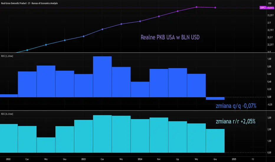Select the 'zmiana q/q -0,07%' text annotation
This screenshot has width=275, height=162.
click(x=236, y=106)
